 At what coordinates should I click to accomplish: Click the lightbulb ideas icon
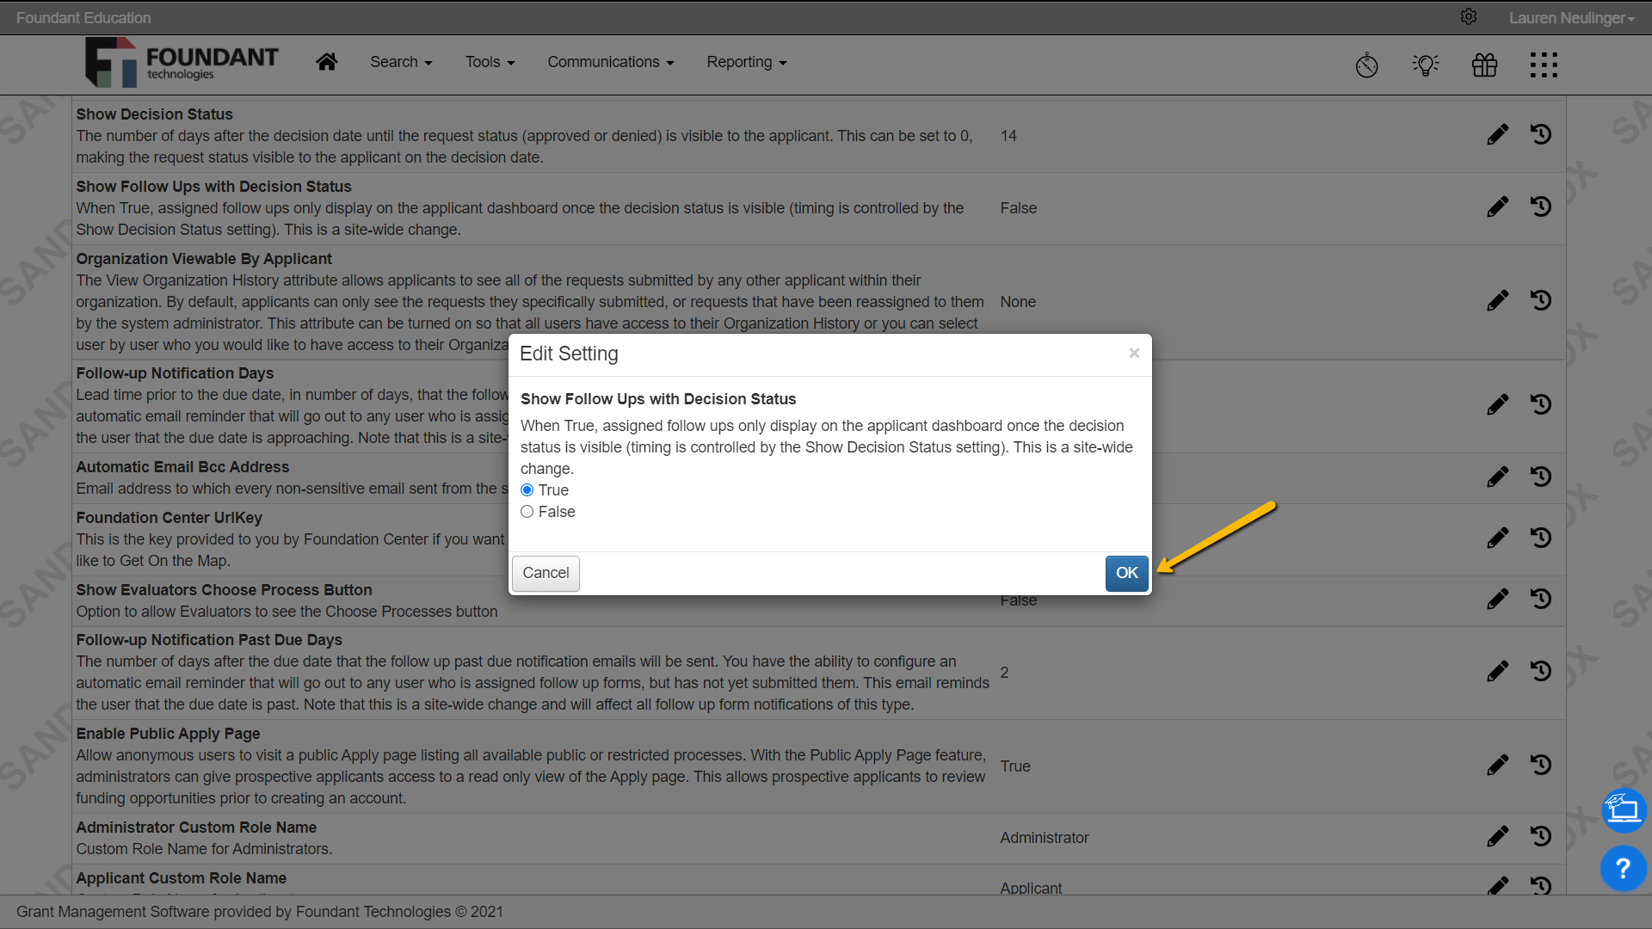point(1426,65)
